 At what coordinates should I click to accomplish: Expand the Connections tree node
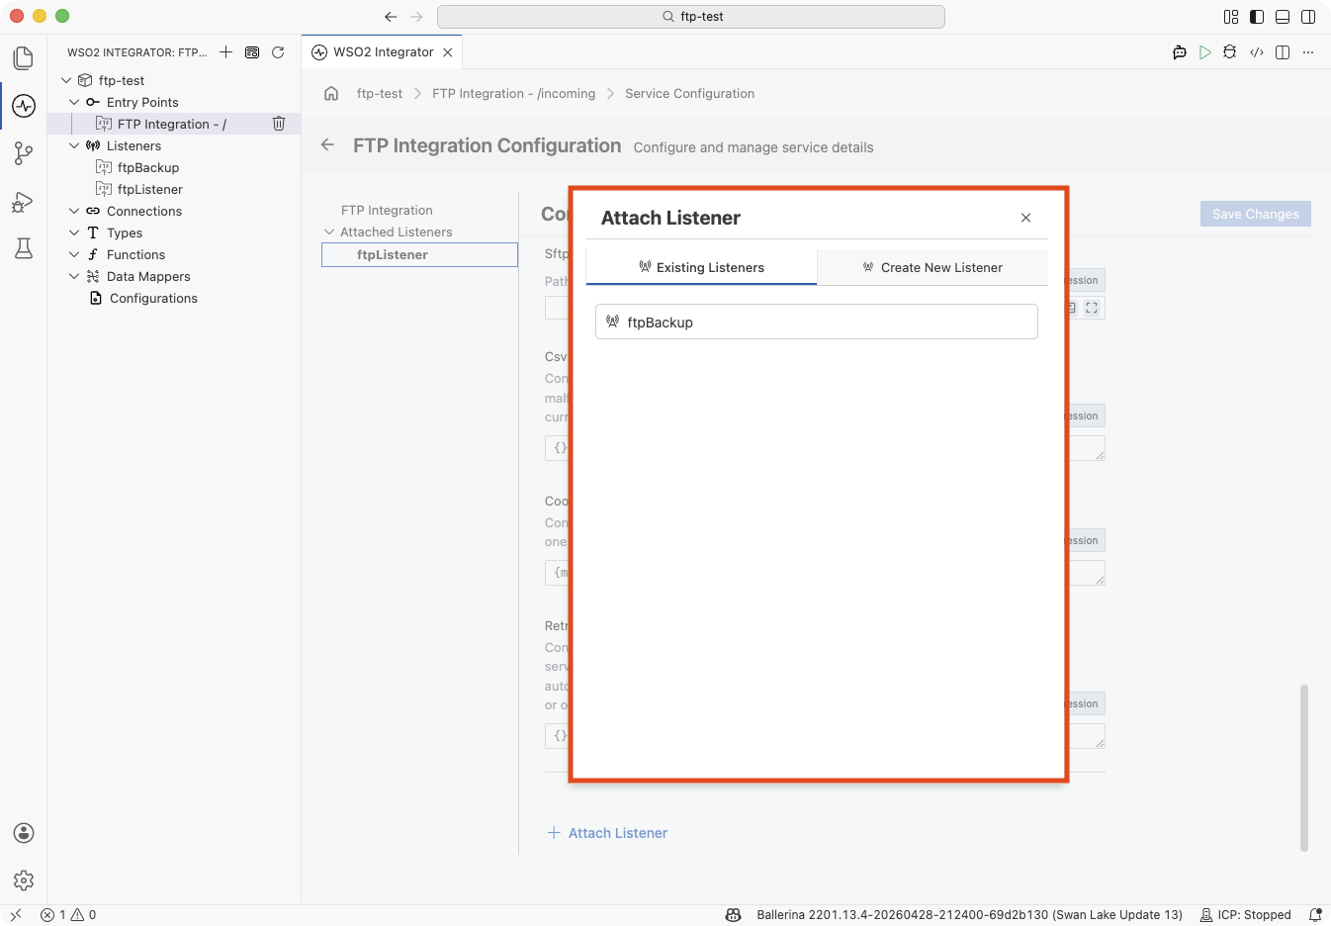[74, 211]
